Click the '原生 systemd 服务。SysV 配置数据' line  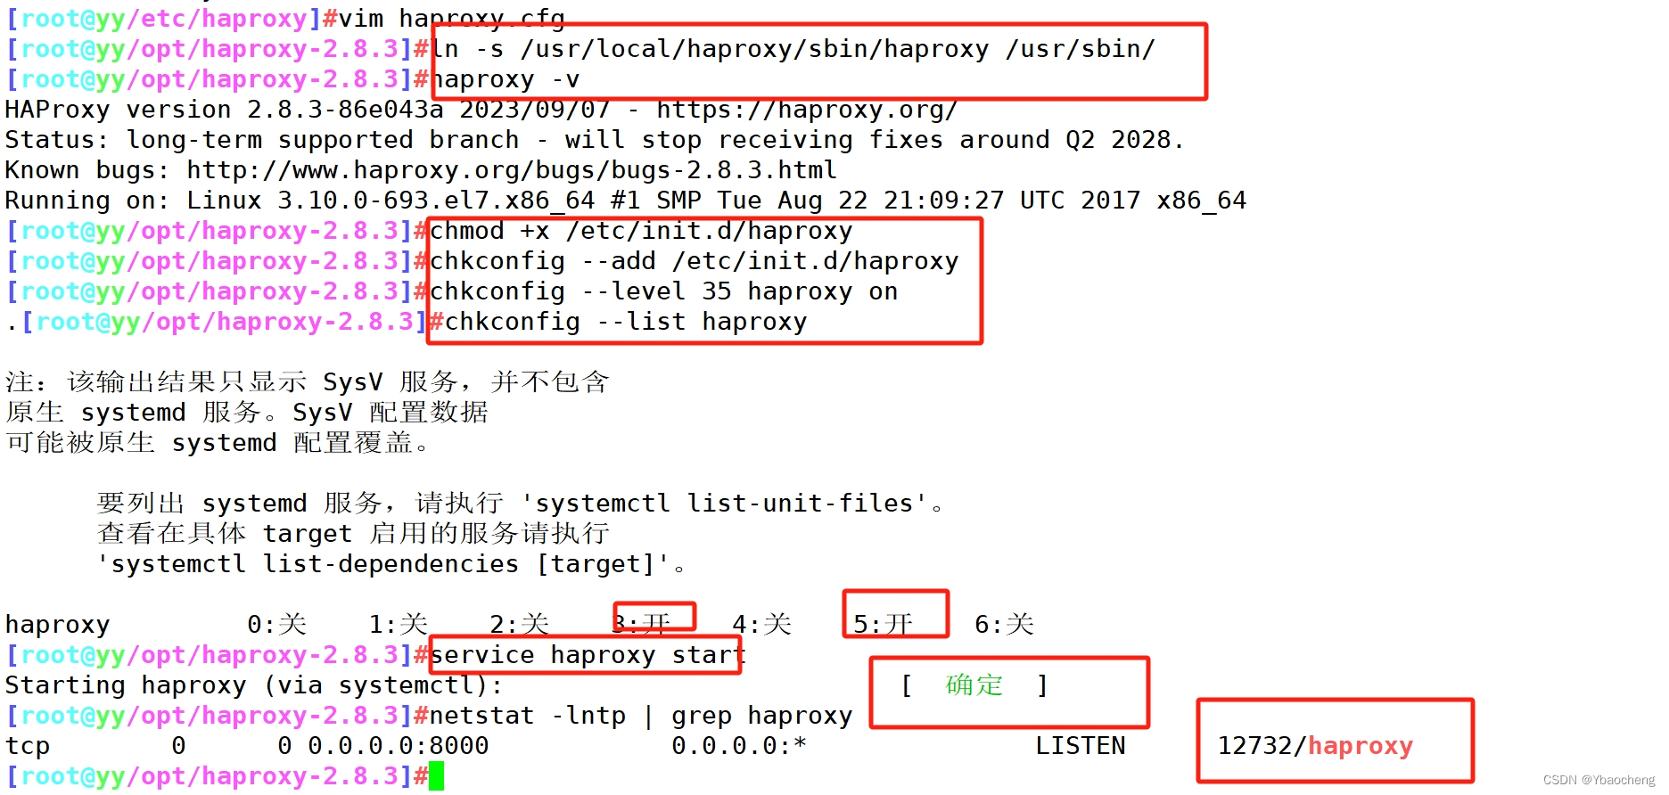[247, 413]
